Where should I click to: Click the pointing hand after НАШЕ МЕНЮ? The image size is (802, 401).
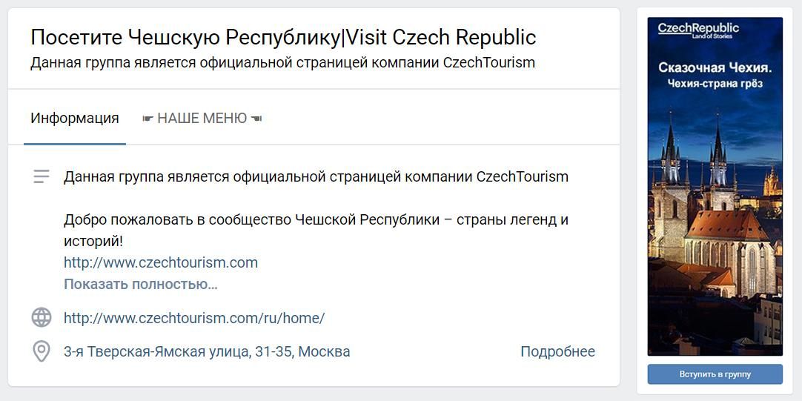(256, 119)
